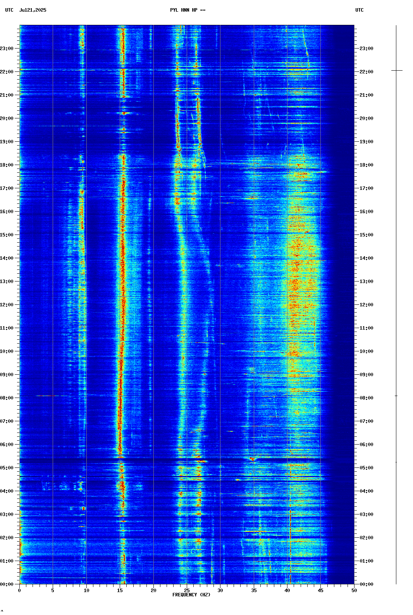The image size is (413, 615).
Task: Select the 45 Hz frequency tick label
Action: pos(321,591)
